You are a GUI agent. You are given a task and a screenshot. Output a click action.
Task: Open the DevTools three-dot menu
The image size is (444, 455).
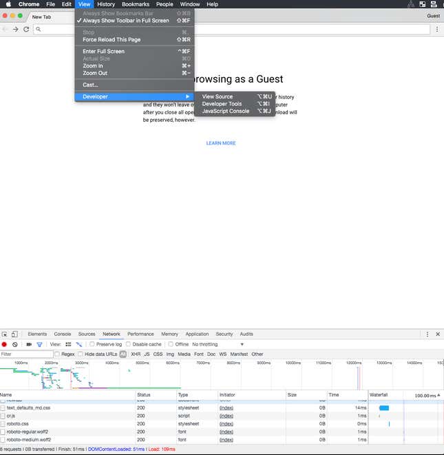427,334
